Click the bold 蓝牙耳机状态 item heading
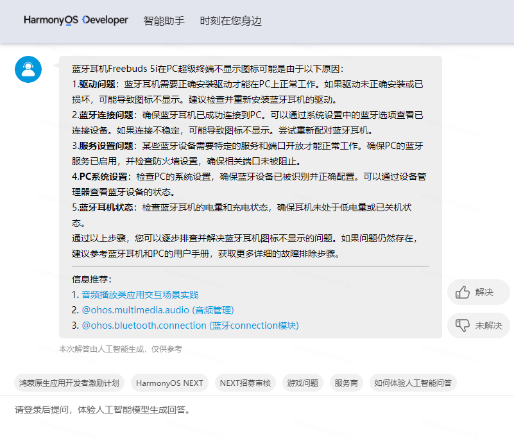 (x=107, y=207)
